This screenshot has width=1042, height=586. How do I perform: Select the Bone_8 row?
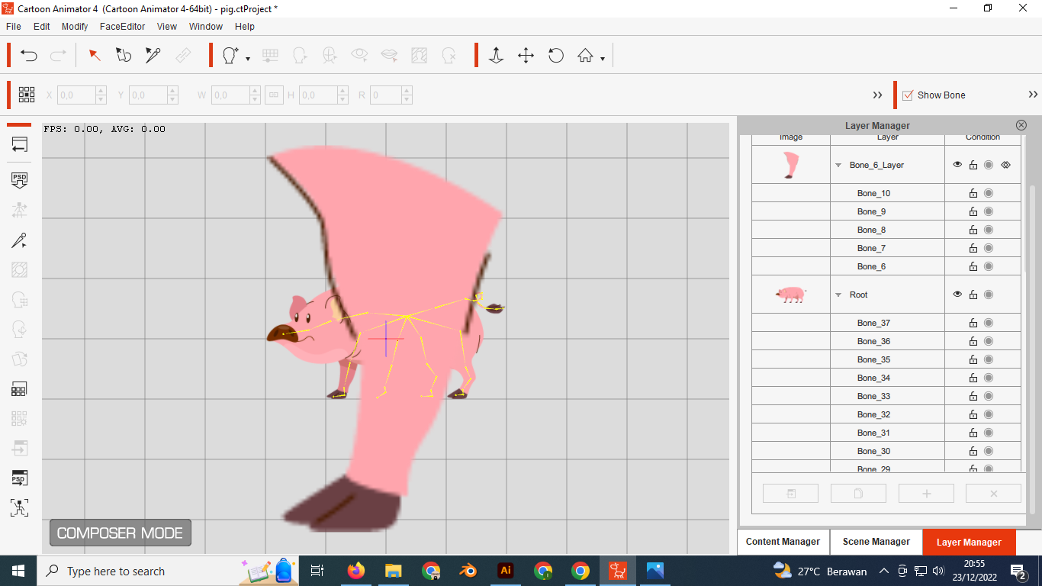pyautogui.click(x=886, y=230)
